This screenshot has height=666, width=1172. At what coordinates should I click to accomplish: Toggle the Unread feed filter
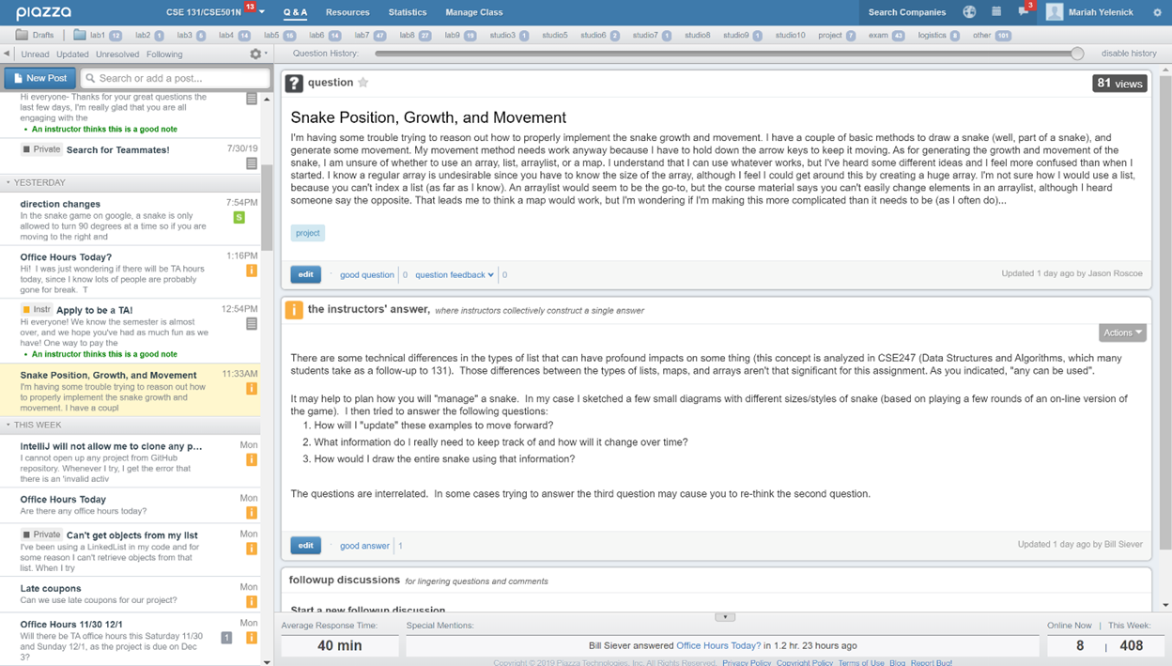coord(35,54)
